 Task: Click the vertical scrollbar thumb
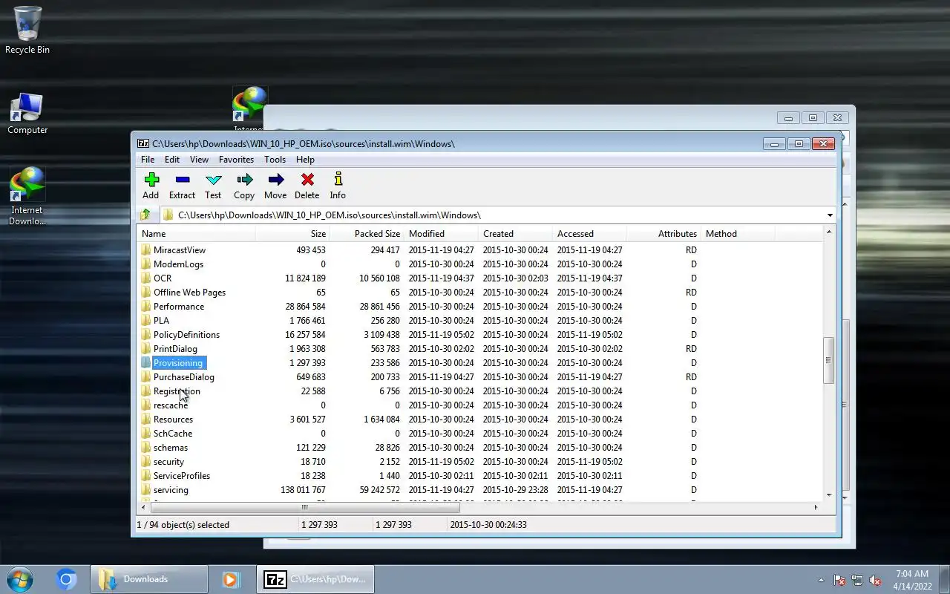click(x=829, y=361)
